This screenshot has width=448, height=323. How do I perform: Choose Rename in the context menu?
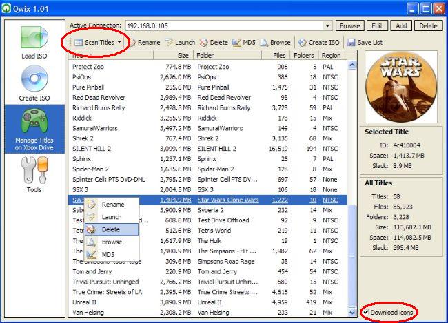click(112, 205)
